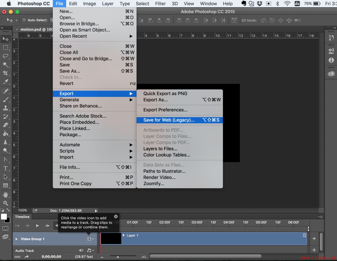Select the Clone Stamp tool
337x261 pixels.
tap(5, 108)
